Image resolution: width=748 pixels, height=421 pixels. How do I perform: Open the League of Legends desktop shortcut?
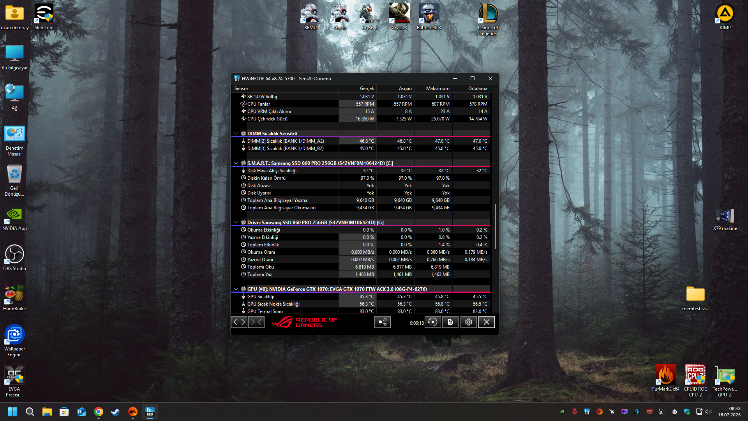click(x=488, y=19)
